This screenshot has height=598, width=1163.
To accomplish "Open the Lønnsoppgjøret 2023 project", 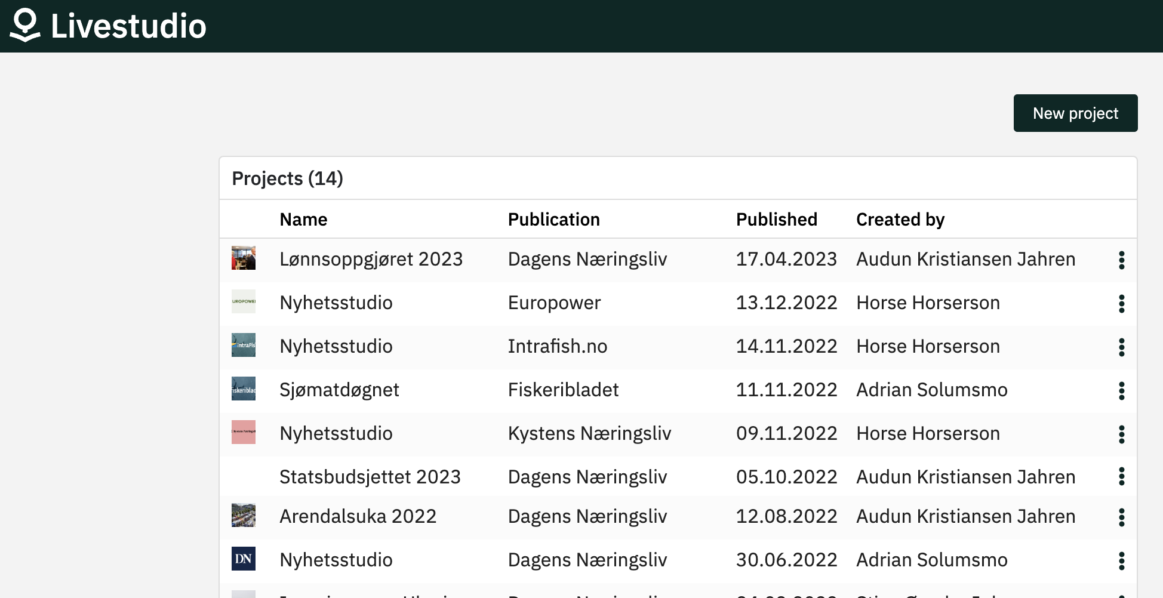I will (x=371, y=259).
